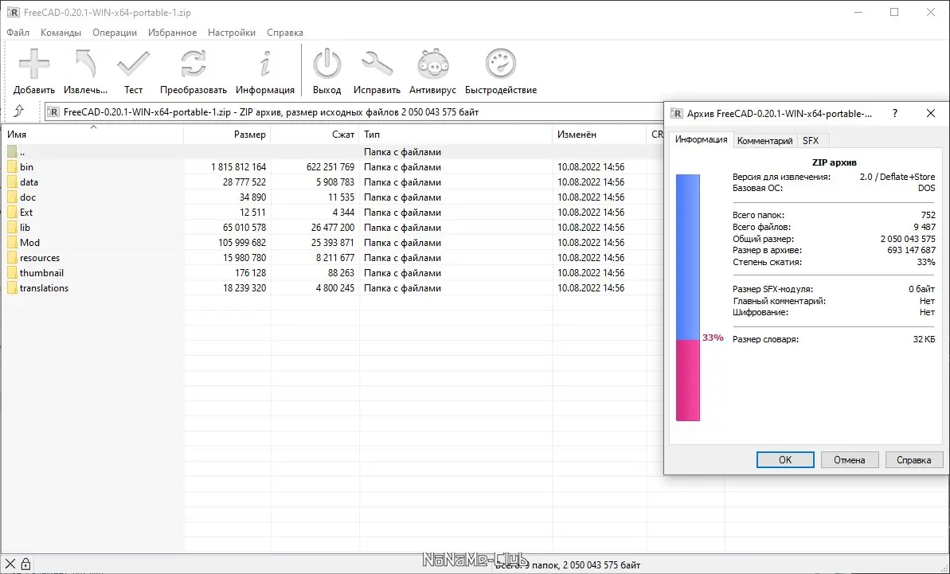Select the translations folder name
The height and width of the screenshot is (574, 950).
[45, 288]
